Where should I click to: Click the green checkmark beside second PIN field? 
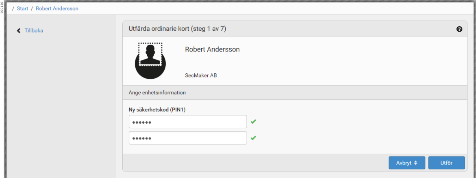coord(254,138)
